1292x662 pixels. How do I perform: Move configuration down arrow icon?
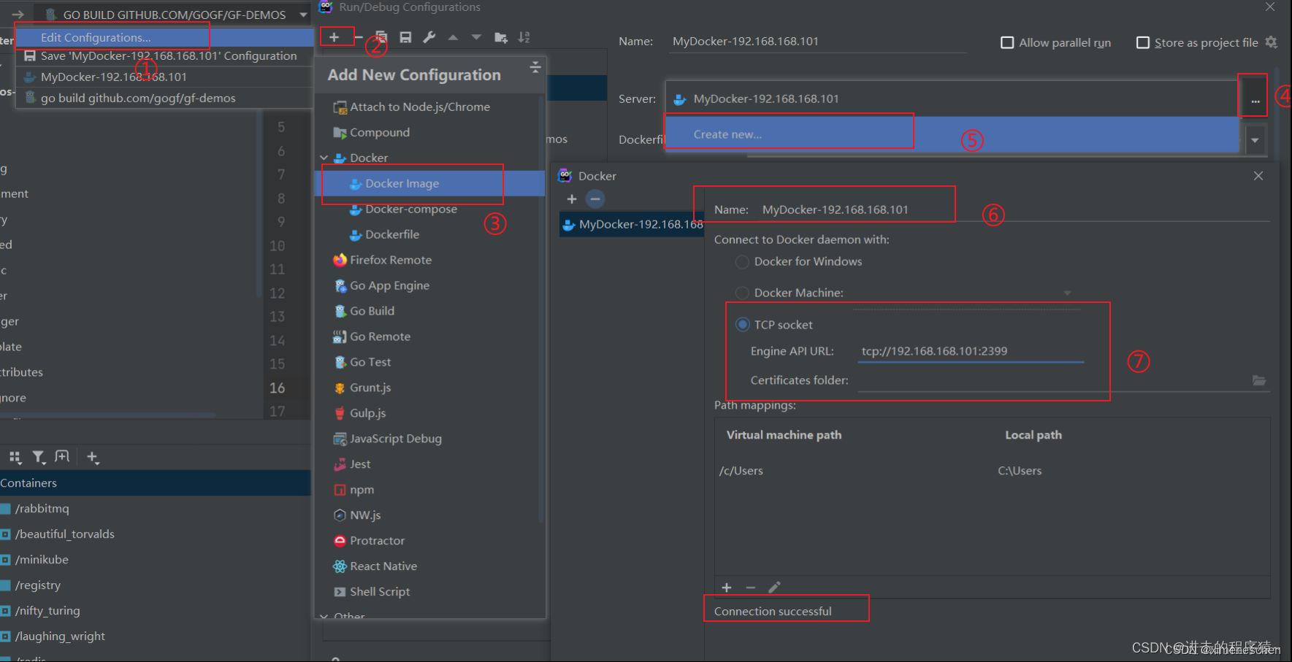pos(476,37)
